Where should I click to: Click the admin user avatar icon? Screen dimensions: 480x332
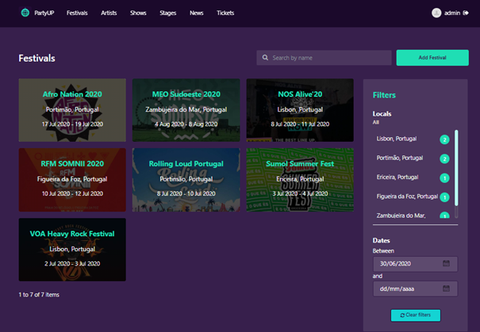[436, 13]
